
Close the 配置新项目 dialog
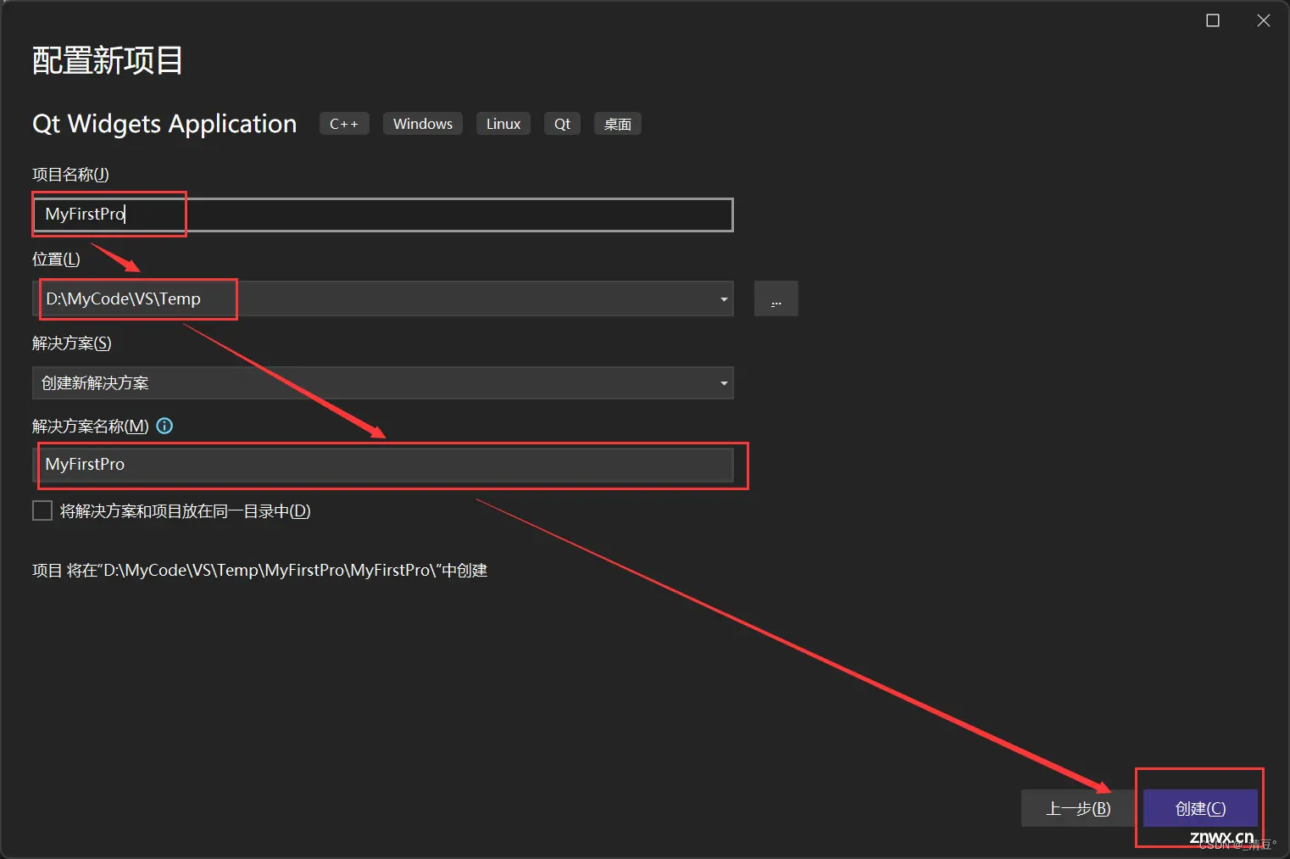[x=1264, y=20]
